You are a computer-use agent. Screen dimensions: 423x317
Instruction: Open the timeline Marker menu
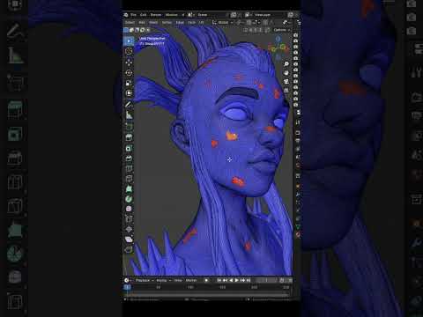[x=191, y=280]
